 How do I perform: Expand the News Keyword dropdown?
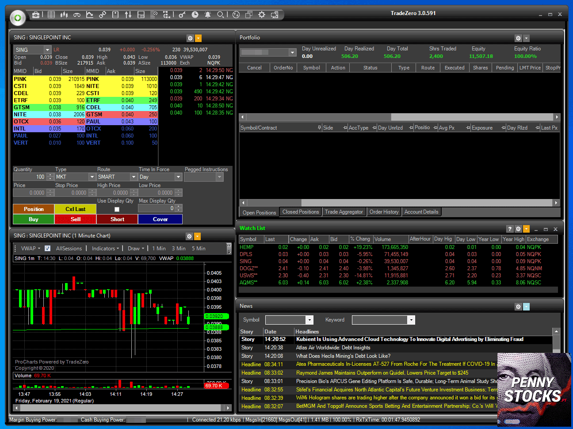(411, 320)
